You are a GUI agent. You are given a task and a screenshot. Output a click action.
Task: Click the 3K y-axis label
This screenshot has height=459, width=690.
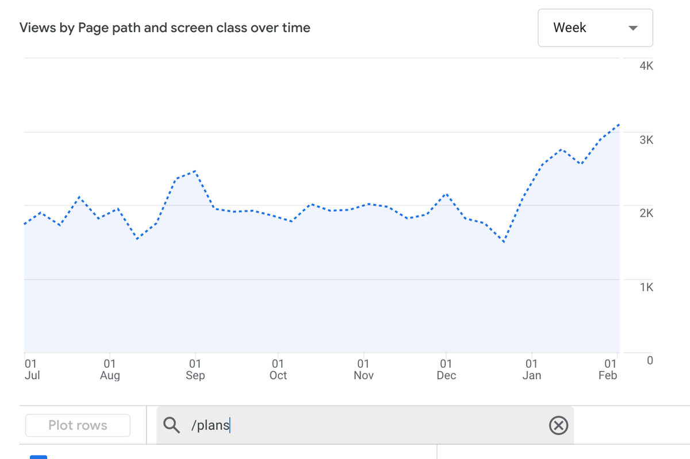click(646, 140)
